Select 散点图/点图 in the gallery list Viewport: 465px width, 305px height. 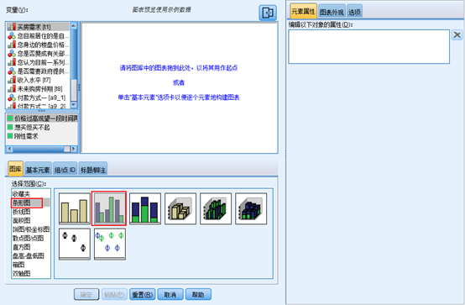tap(31, 238)
